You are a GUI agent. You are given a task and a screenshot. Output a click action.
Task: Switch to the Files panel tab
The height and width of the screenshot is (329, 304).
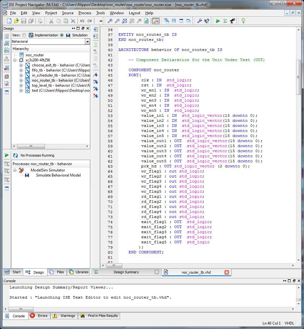click(57, 272)
